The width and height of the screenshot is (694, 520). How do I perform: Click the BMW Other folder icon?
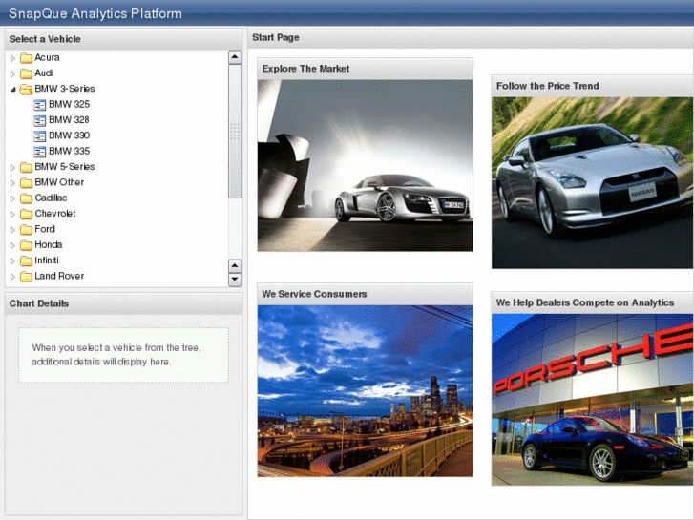[26, 183]
